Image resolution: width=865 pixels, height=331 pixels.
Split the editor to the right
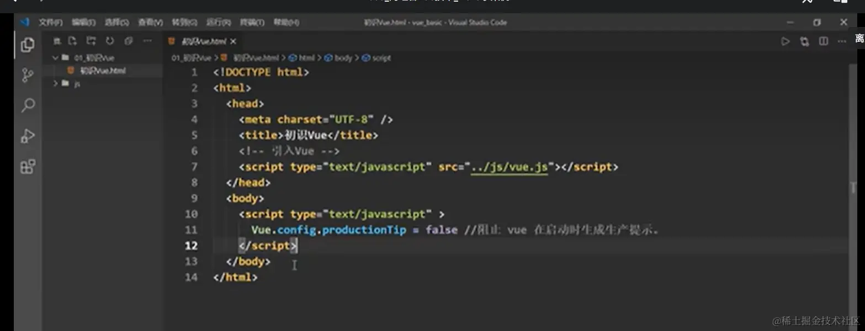point(823,42)
